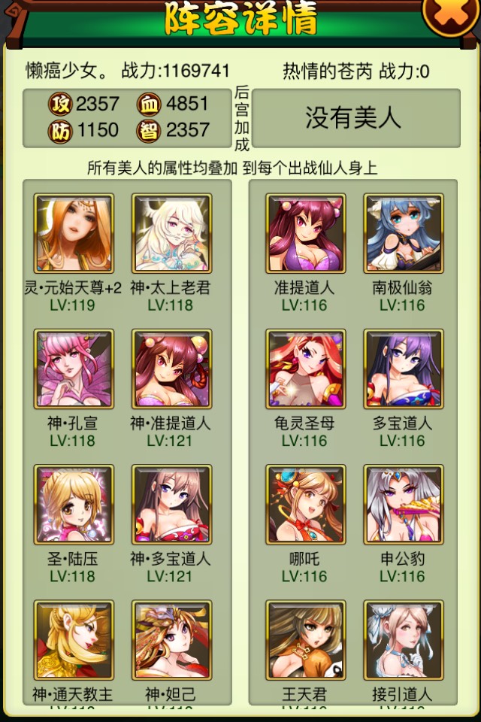Viewport: 481px width, 722px height.
Task: Tap the 王天君 portrait
Action: (306, 640)
